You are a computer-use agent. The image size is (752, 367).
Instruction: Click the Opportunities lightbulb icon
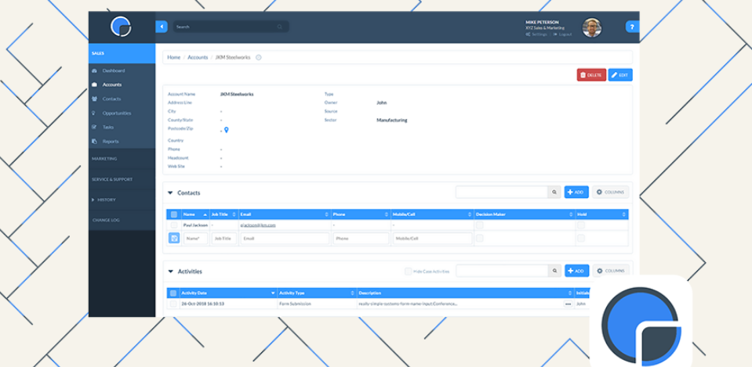(94, 113)
